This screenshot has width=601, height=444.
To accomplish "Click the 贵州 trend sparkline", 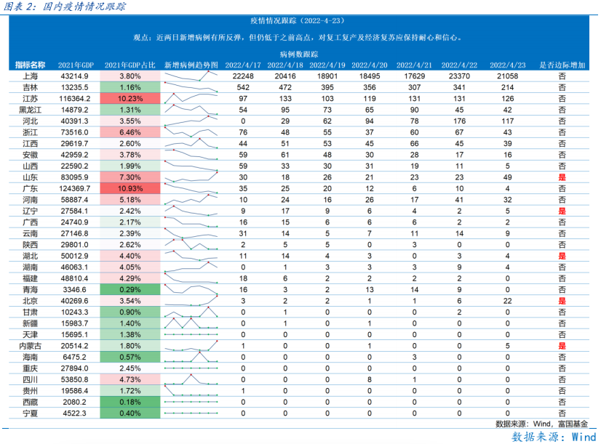I will coord(191,390).
